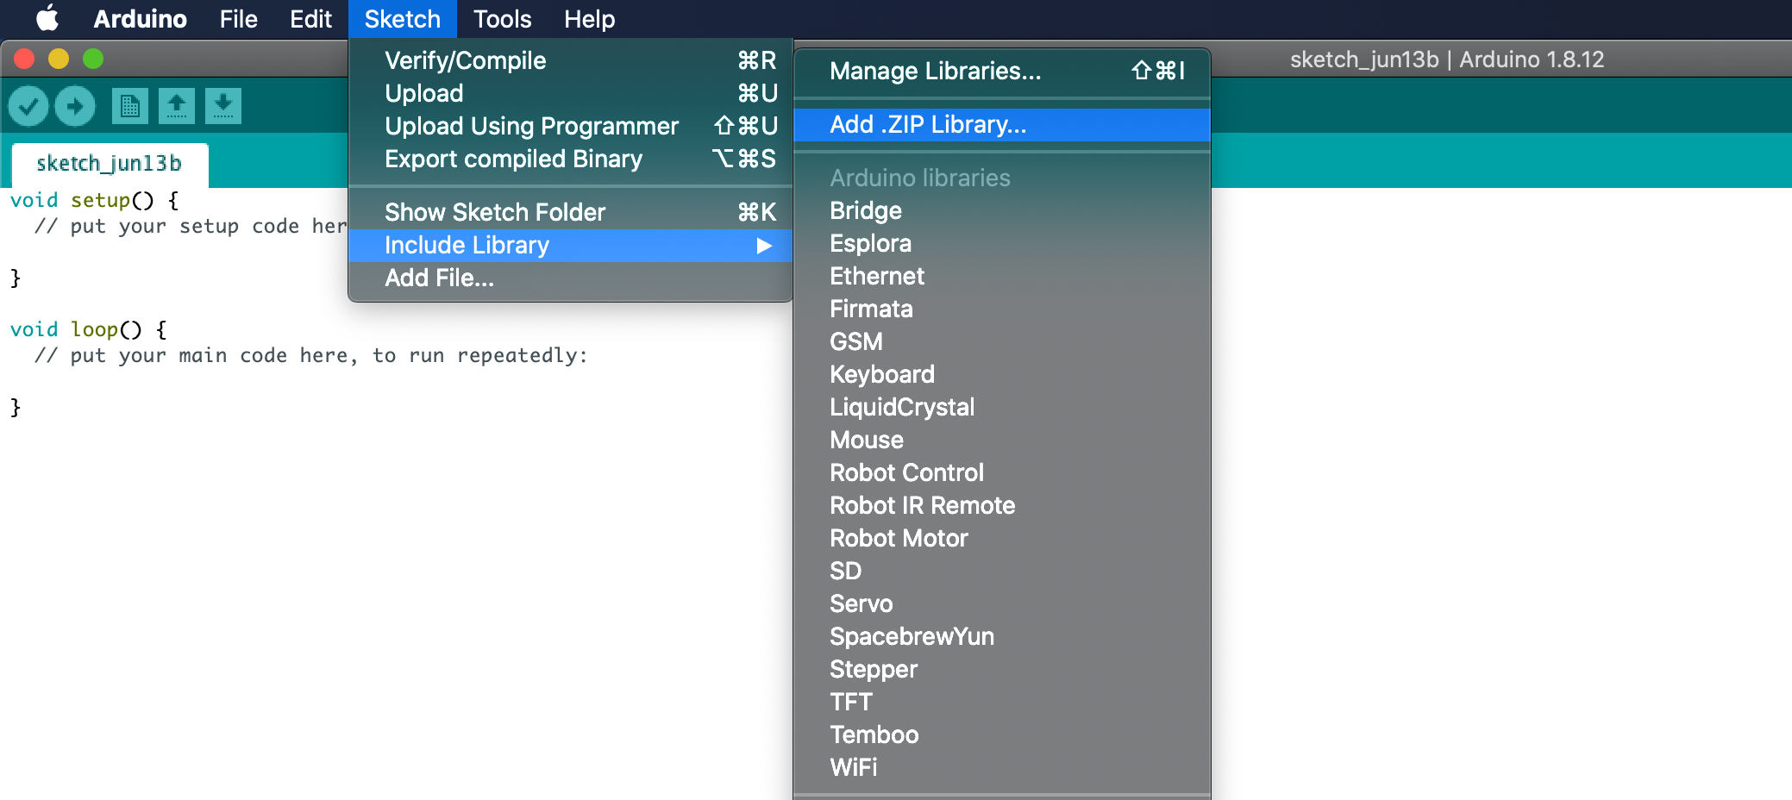Include the Servo library
Image resolution: width=1792 pixels, height=800 pixels.
860,603
